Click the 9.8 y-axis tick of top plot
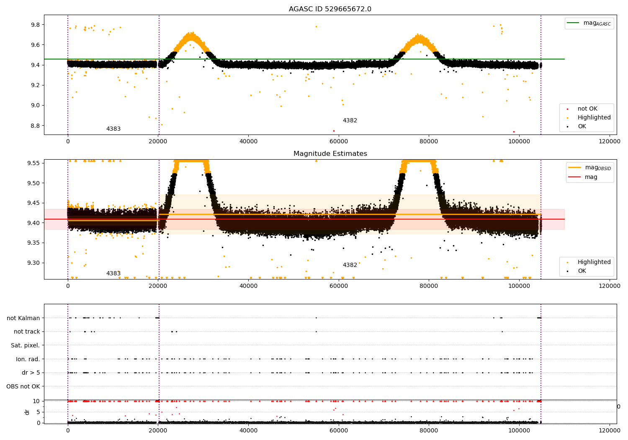This screenshot has width=628, height=440. pos(35,25)
